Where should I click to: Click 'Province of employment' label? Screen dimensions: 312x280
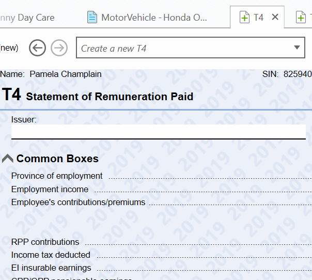click(x=57, y=176)
